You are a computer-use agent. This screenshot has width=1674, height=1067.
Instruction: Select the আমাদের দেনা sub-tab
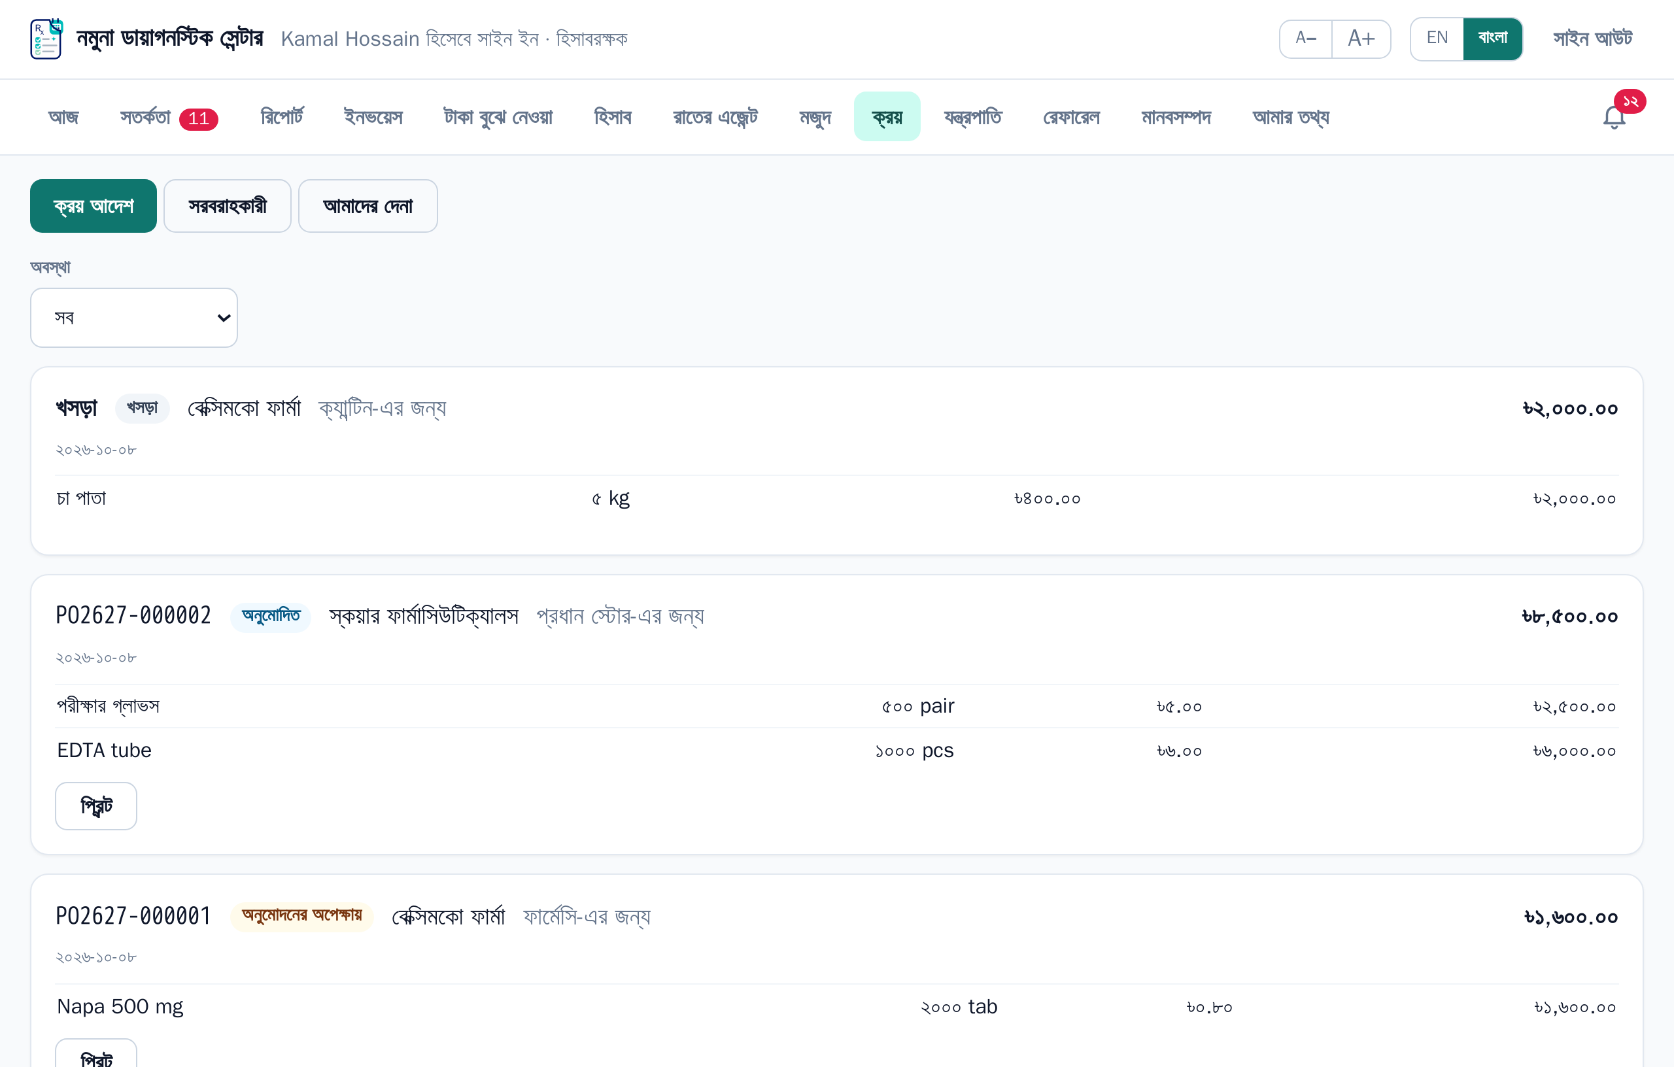click(367, 206)
